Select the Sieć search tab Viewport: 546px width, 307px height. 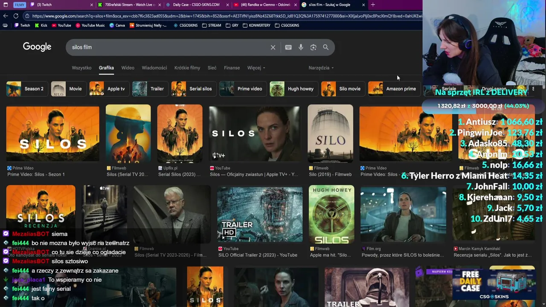pos(212,68)
